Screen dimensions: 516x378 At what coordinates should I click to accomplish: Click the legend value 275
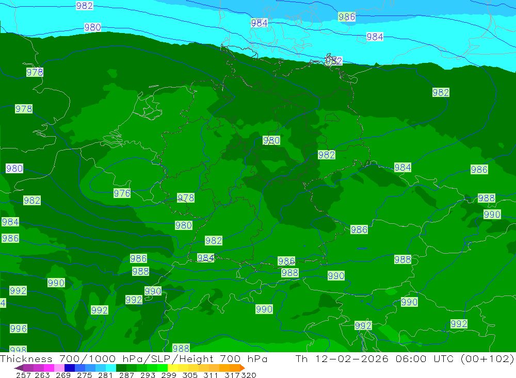click(84, 375)
